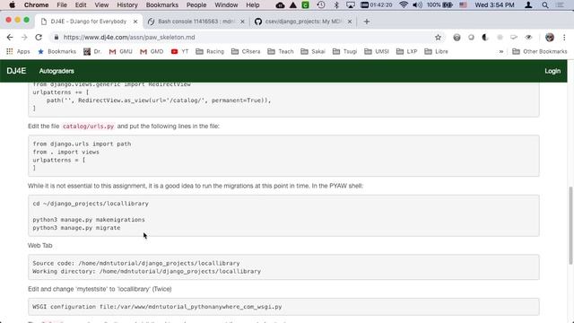Click the Wi-Fi status icon

[404, 5]
